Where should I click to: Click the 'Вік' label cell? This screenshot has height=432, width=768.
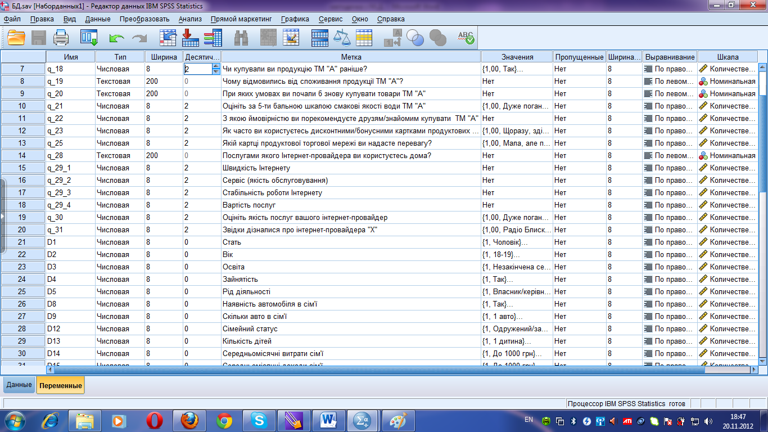click(351, 254)
